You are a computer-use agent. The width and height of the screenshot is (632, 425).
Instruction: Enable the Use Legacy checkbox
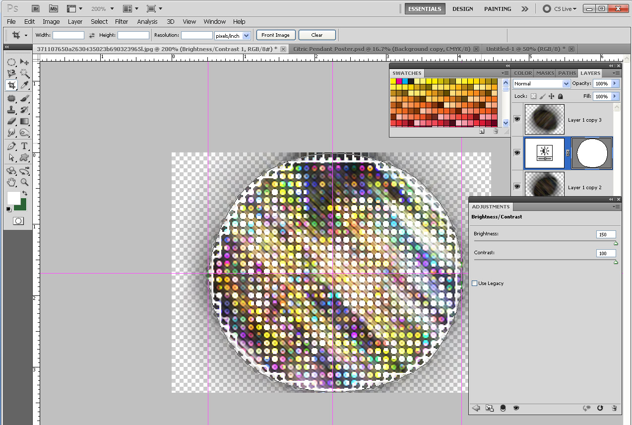coord(475,283)
